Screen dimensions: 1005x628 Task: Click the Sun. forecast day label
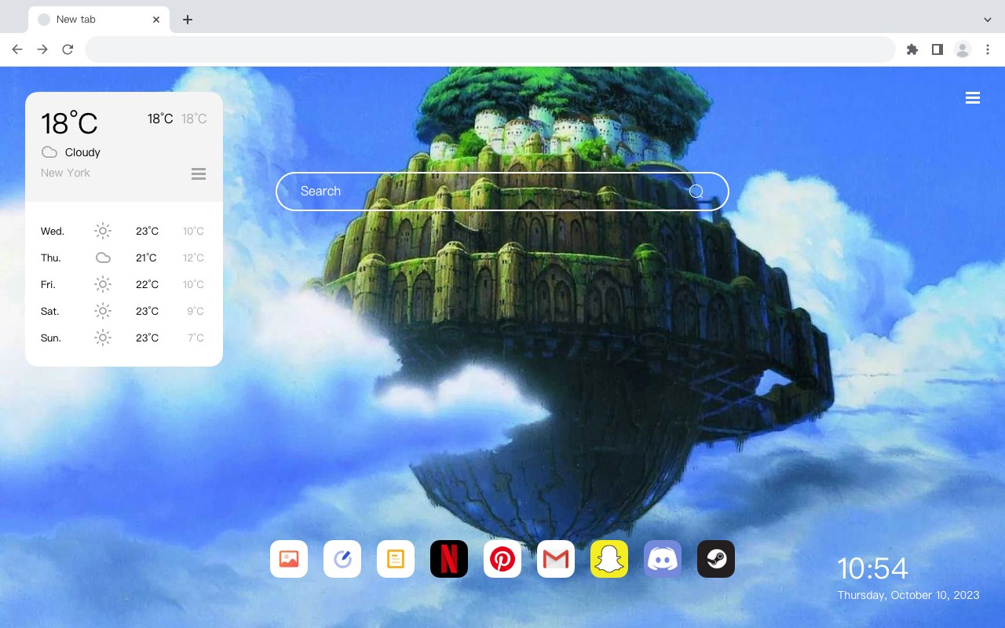(51, 338)
